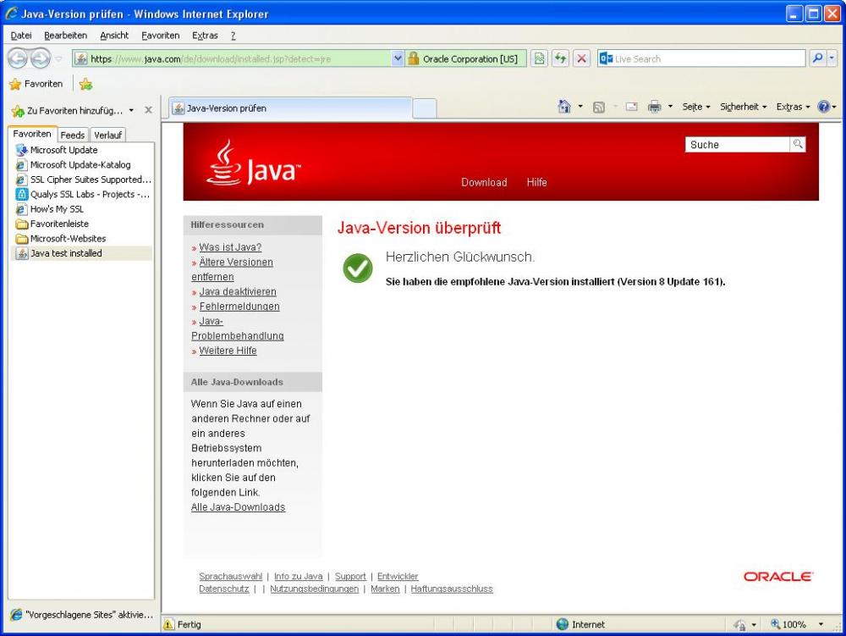Go to the browser home page
This screenshot has height=636, width=846.
point(563,108)
